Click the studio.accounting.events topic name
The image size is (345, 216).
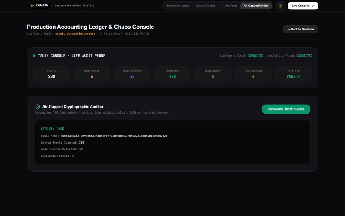[75, 33]
